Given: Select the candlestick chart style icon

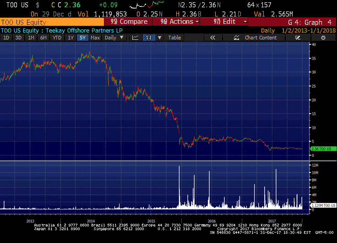Looking at the screenshot, I should pos(148,38).
